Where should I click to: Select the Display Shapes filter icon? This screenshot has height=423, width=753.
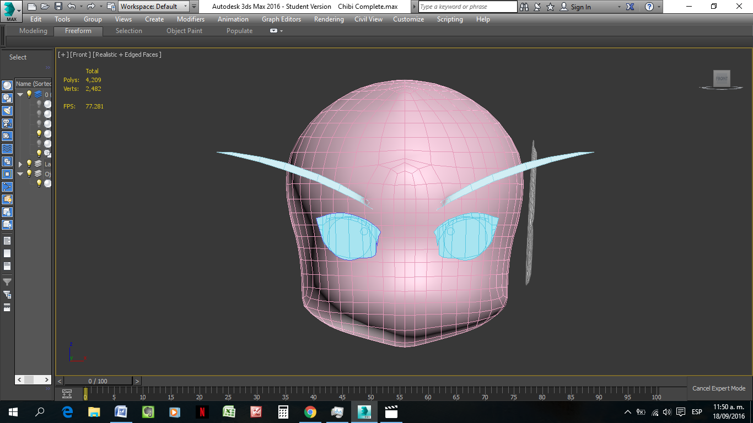click(x=7, y=98)
